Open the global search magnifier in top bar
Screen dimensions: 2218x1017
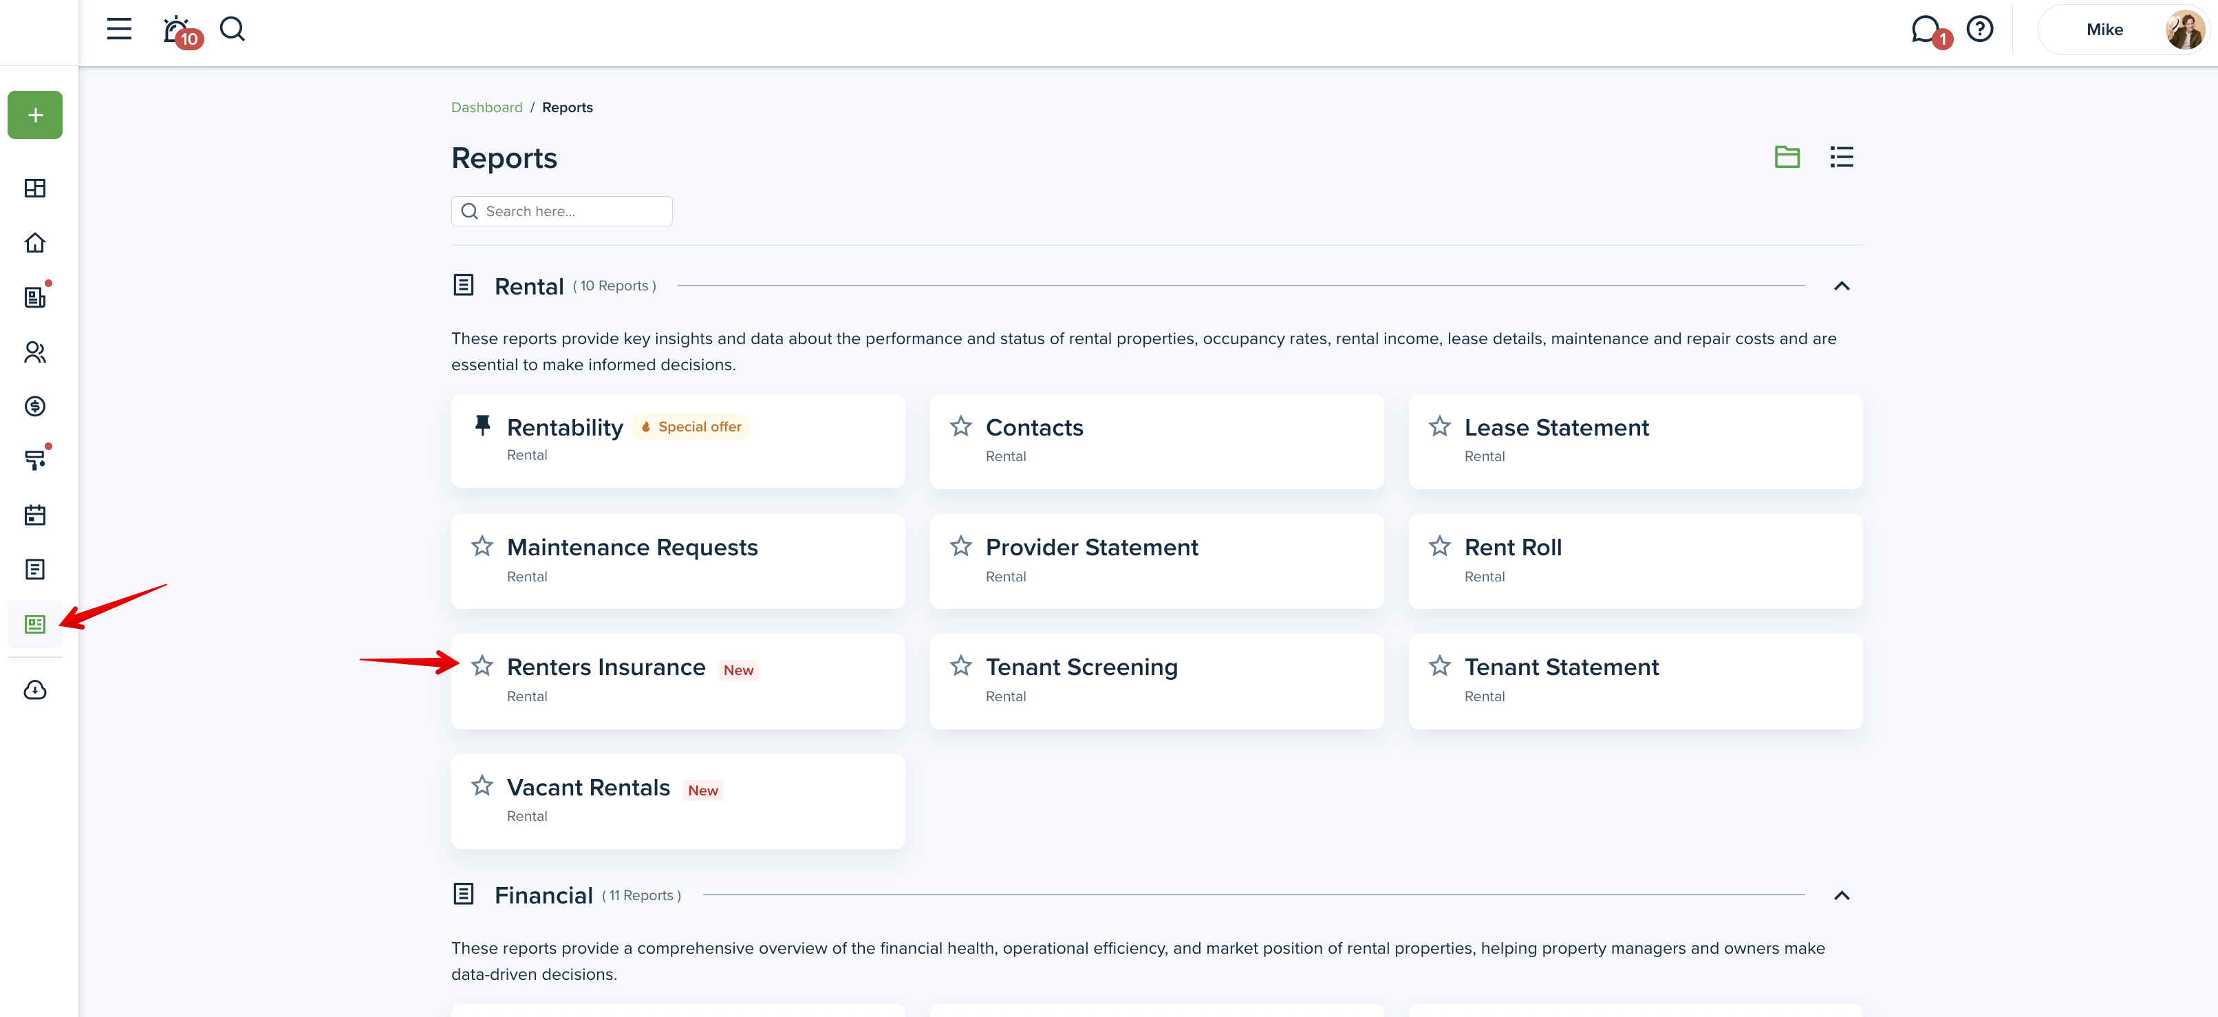[233, 30]
